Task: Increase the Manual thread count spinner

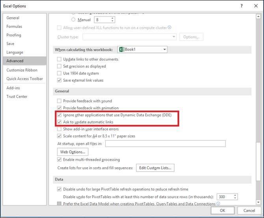Action: [112, 18]
